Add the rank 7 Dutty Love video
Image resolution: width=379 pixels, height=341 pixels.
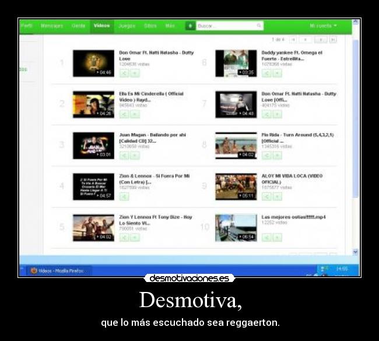click(277, 114)
